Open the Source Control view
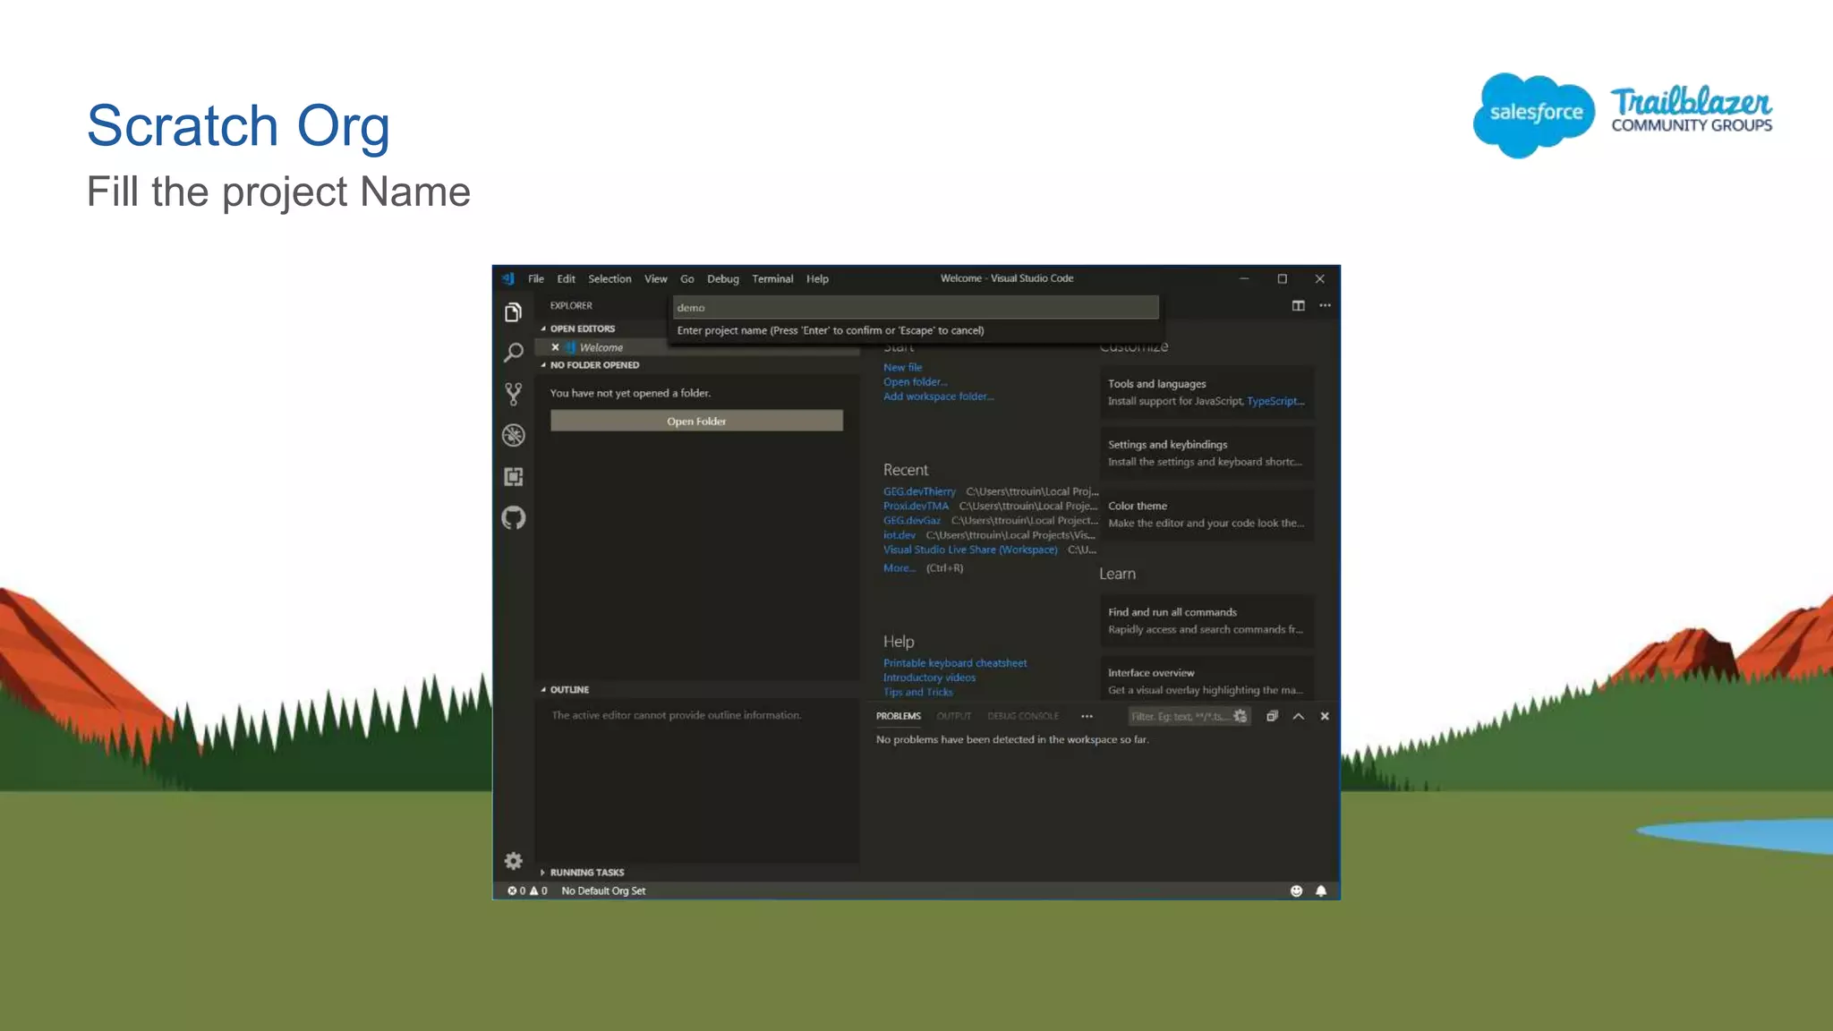This screenshot has width=1833, height=1031. click(513, 394)
